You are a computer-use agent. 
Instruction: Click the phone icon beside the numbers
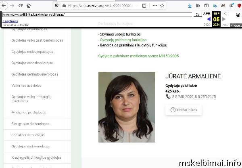(168, 97)
